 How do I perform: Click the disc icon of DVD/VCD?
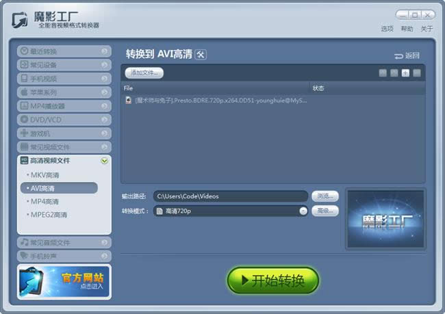click(x=25, y=120)
